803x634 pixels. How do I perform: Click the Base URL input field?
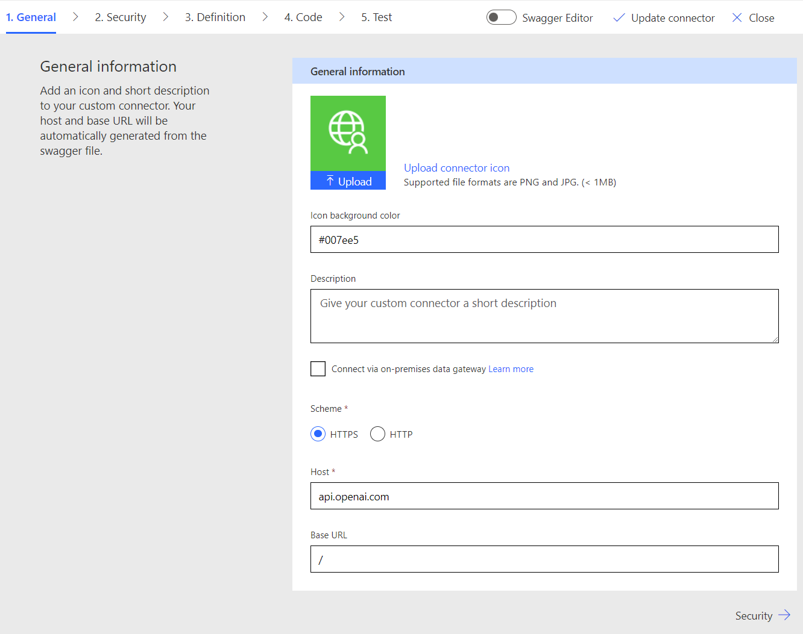(x=544, y=559)
